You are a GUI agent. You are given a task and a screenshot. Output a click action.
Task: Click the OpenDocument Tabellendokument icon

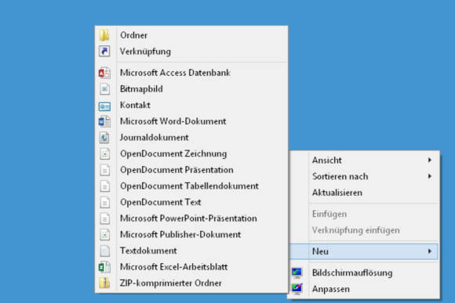tap(105, 186)
